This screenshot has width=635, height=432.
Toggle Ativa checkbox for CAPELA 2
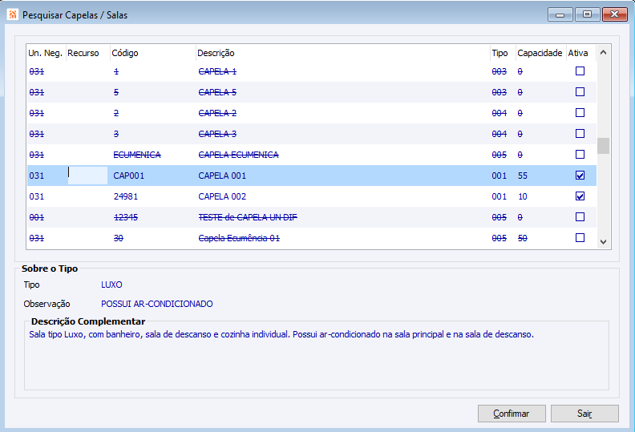[580, 112]
